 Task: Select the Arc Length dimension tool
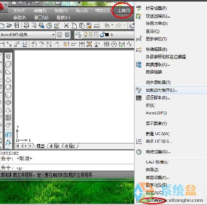tap(17, 44)
